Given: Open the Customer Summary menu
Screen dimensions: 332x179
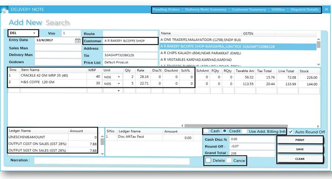Looking at the screenshot, I should [249, 9].
